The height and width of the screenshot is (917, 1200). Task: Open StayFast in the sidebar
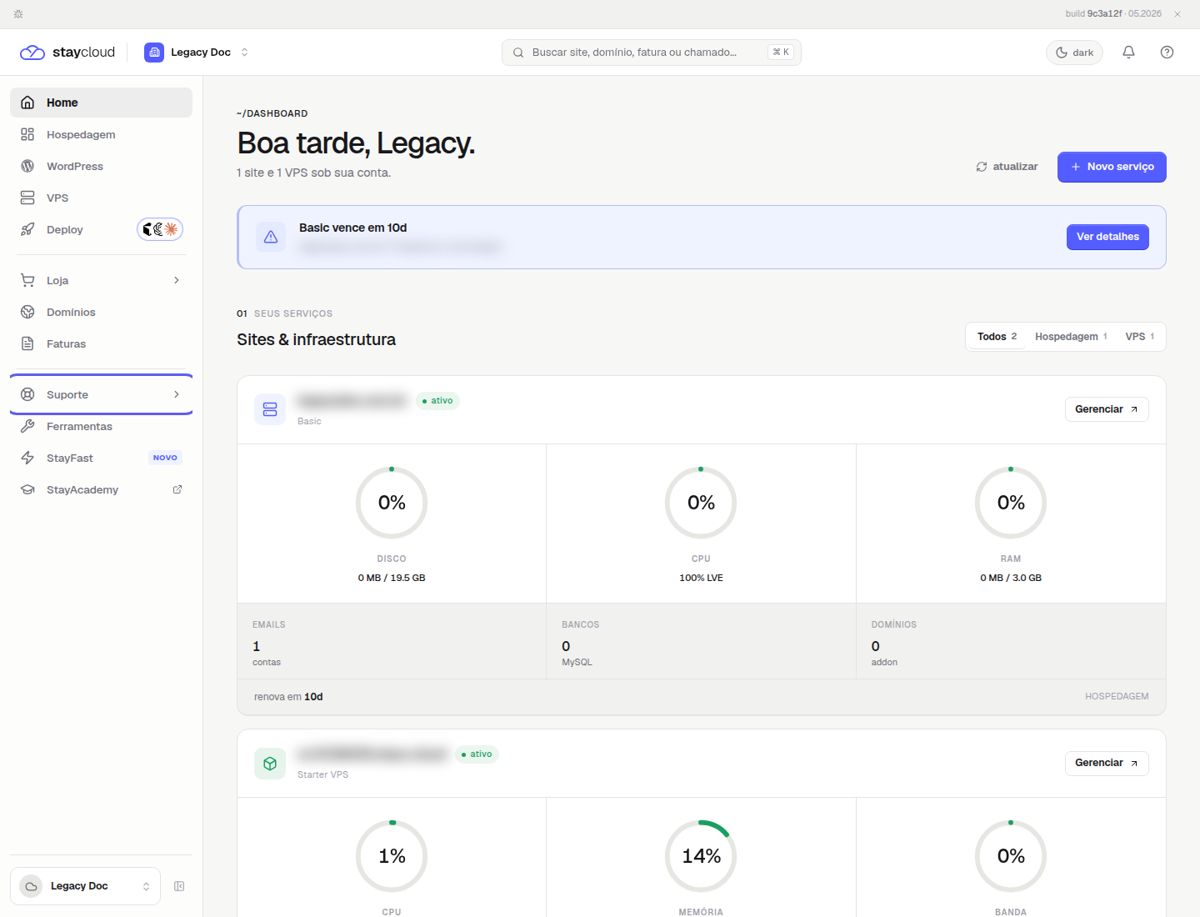101,458
